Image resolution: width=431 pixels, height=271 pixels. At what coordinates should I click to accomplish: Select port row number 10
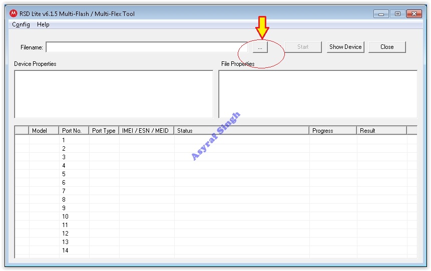coord(216,217)
